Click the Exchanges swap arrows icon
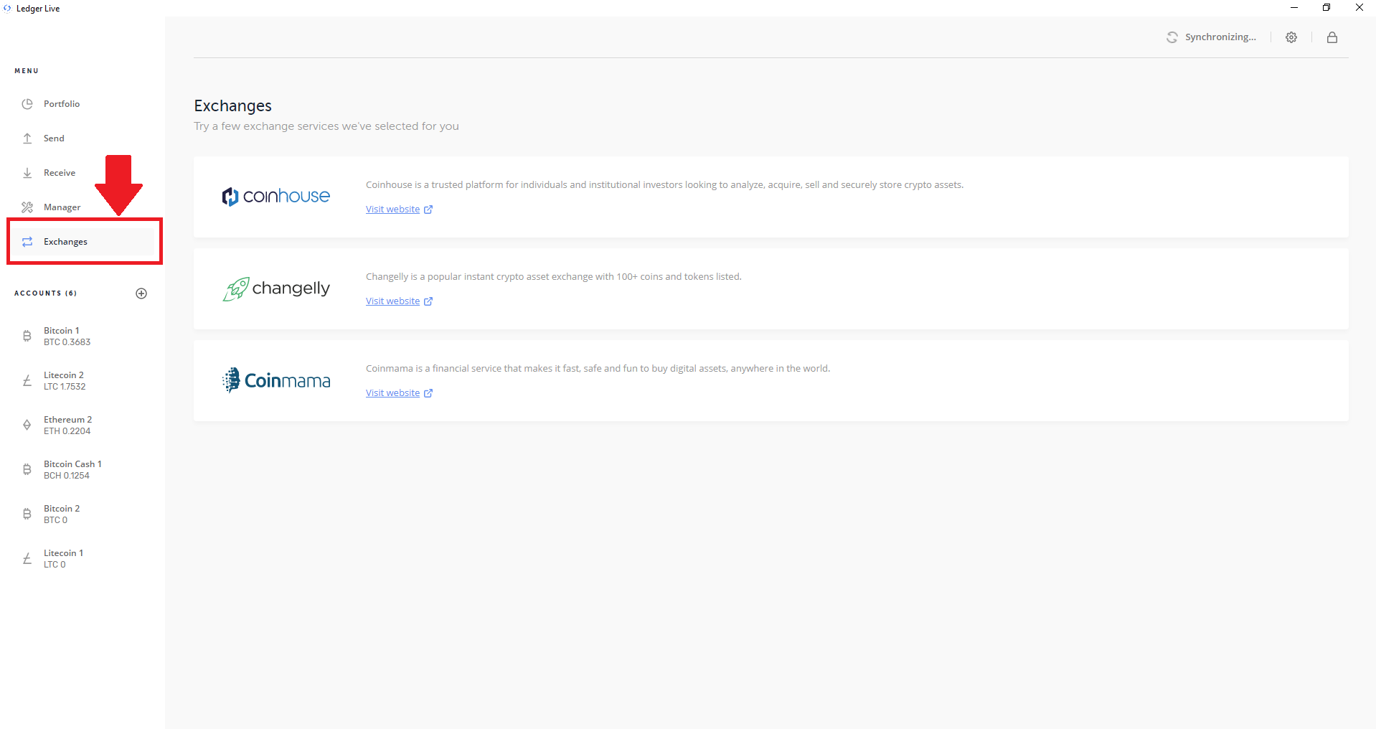This screenshot has height=729, width=1376. 27,242
